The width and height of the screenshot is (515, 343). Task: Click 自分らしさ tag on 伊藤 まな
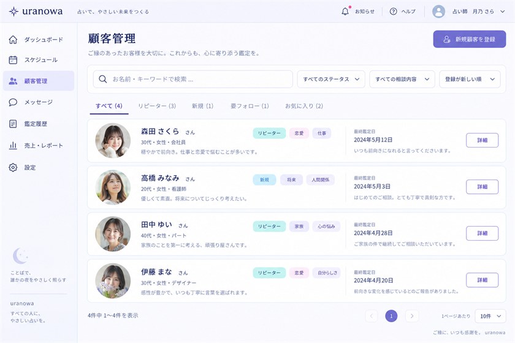[x=327, y=273]
